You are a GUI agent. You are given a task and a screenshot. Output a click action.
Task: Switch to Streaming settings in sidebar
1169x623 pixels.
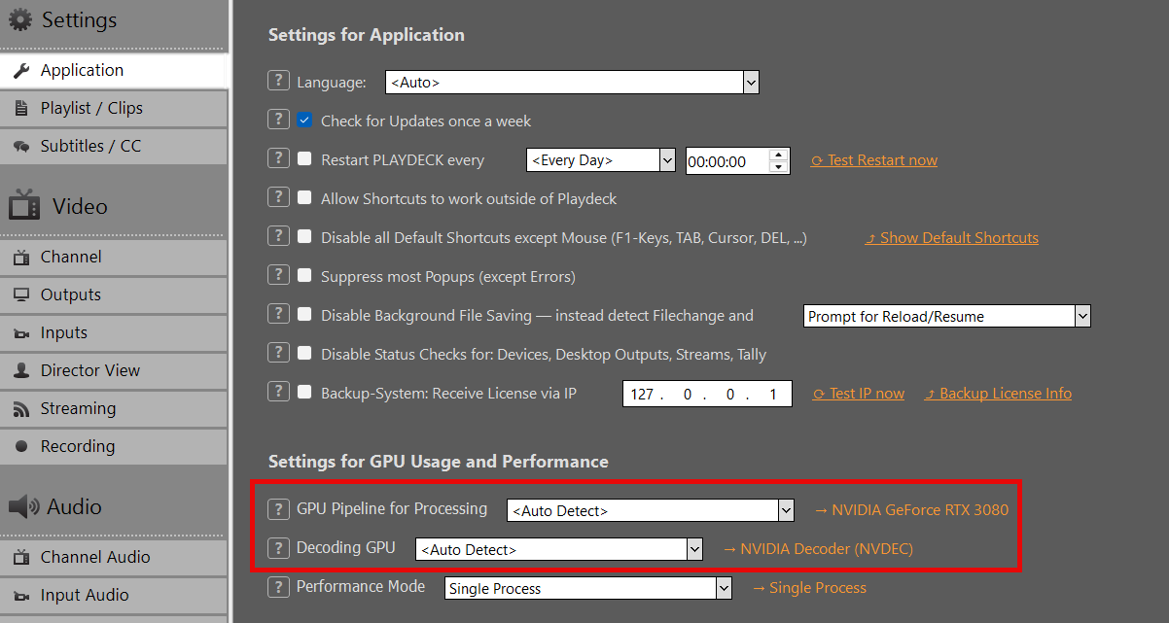(x=78, y=408)
